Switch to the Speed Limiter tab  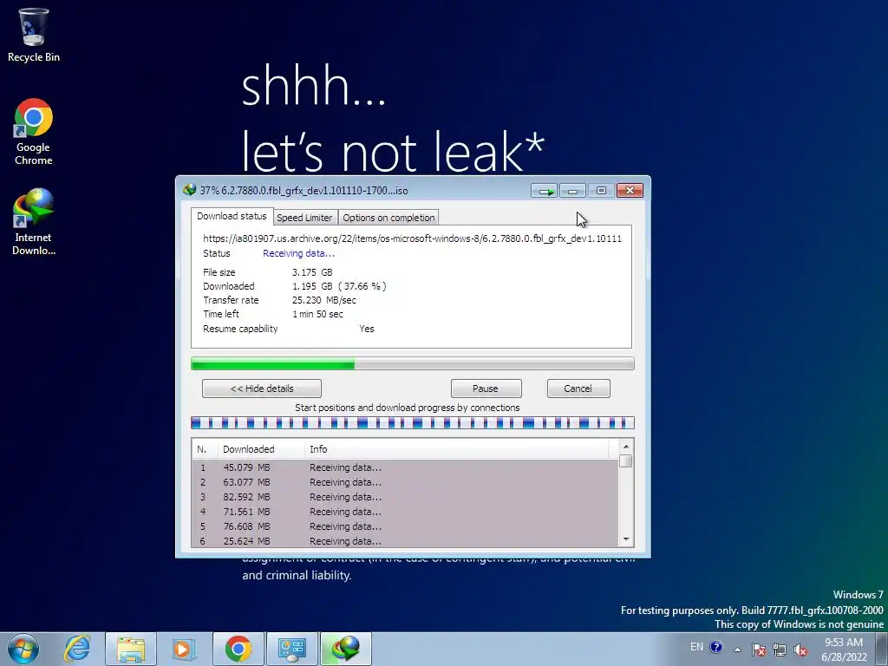point(304,218)
